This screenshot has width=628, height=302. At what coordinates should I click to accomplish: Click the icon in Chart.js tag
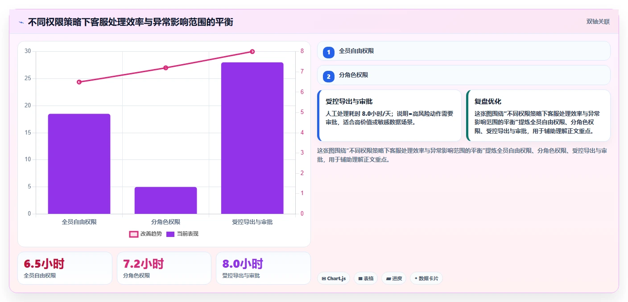tap(324, 278)
